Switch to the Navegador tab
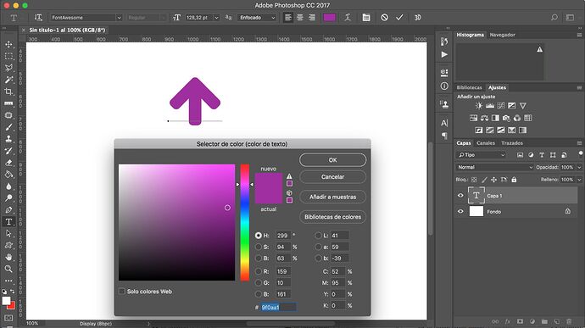 502,35
